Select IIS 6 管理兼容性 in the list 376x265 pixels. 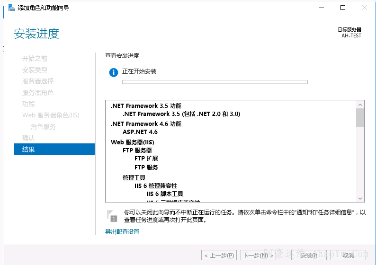click(x=156, y=186)
